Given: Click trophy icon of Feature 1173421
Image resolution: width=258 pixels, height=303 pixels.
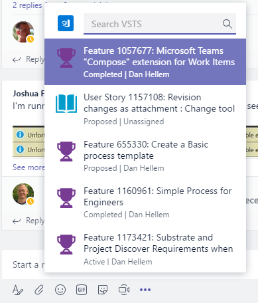Looking at the screenshot, I should (x=66, y=245).
